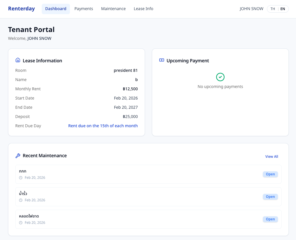Click the banknote icon beside Upcoming Payment
The width and height of the screenshot is (296, 240).
(162, 60)
